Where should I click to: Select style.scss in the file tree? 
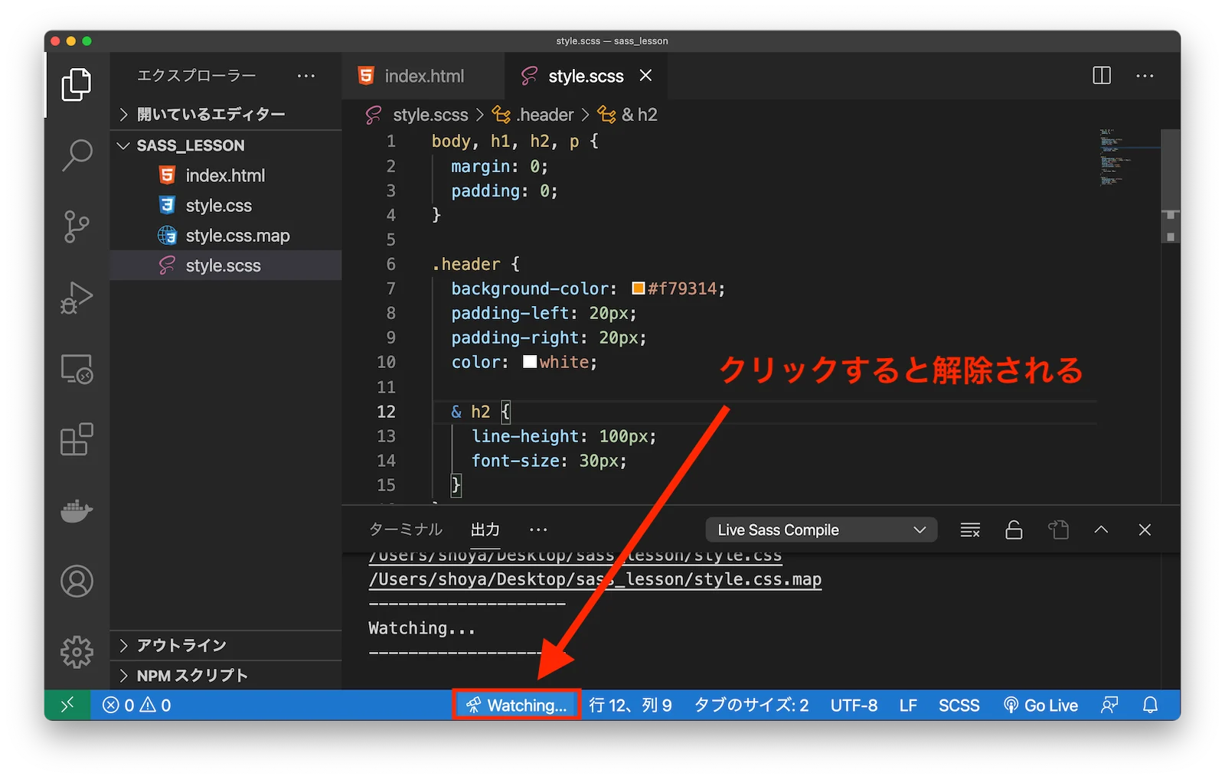coord(226,266)
